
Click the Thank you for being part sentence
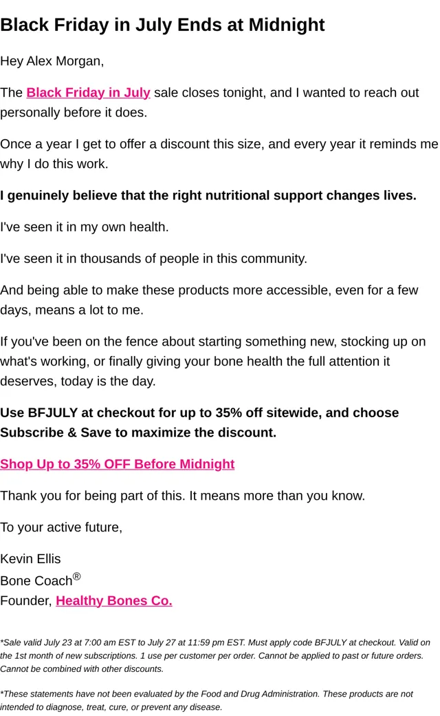coord(182,496)
